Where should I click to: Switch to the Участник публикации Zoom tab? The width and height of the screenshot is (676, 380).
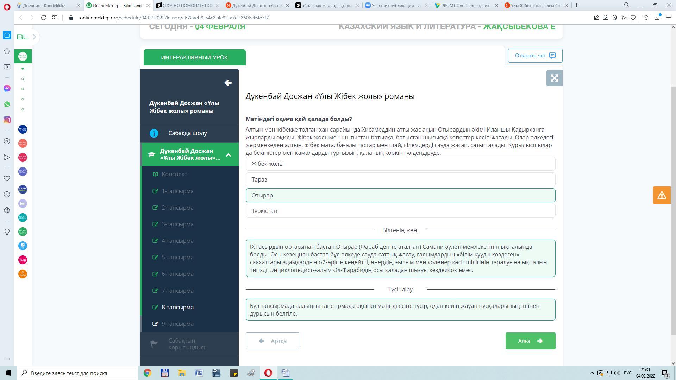pos(397,5)
